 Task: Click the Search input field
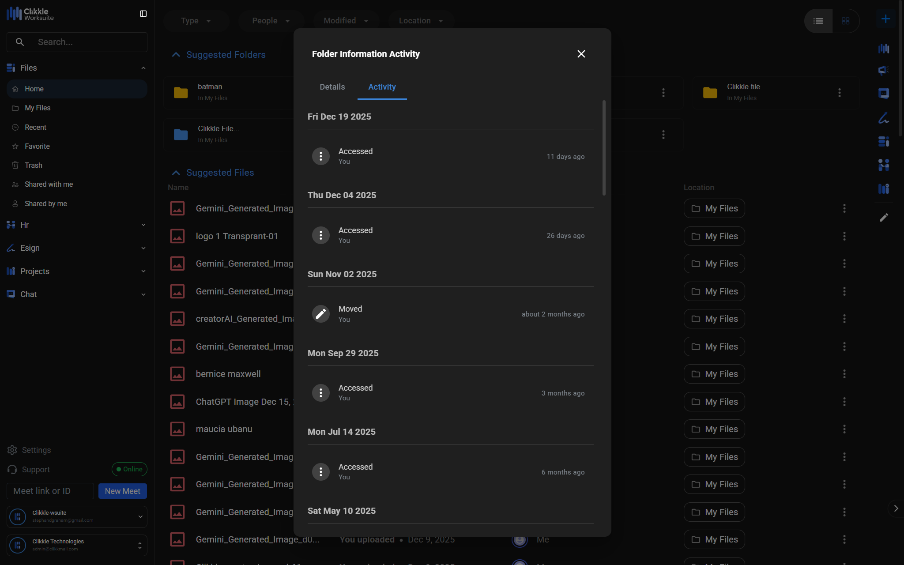pyautogui.click(x=84, y=42)
